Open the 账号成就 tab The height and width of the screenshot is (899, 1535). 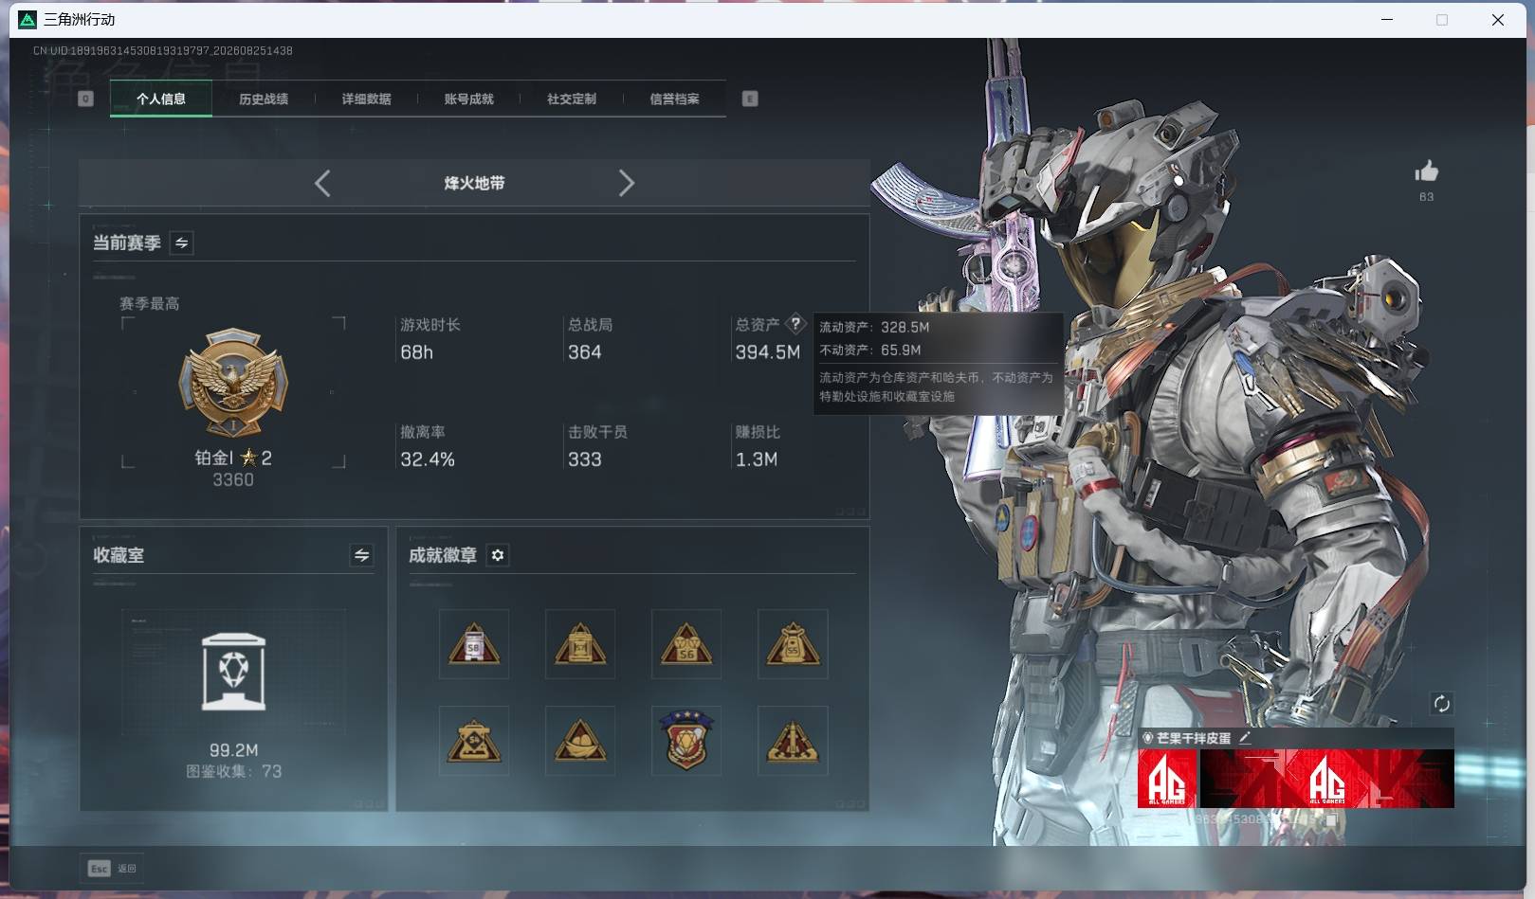[468, 99]
